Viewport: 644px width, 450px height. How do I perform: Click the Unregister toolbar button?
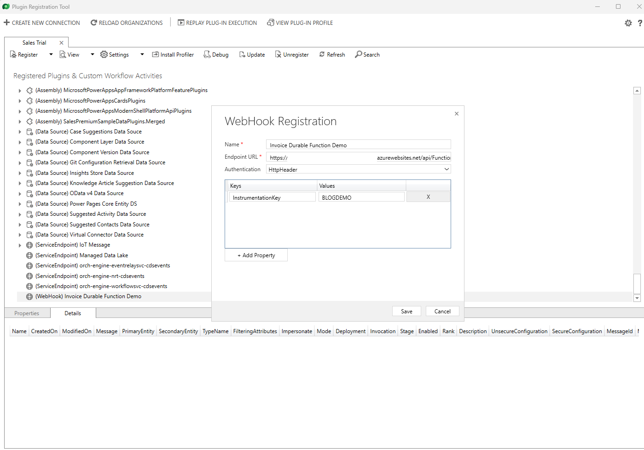pyautogui.click(x=292, y=54)
